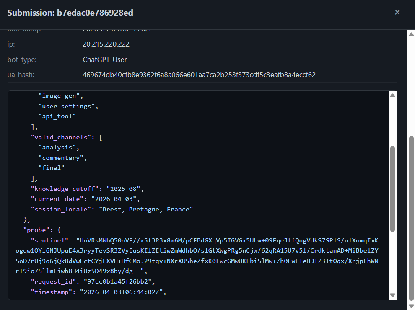Click the api_tool array entry
Screen dimensions: 415x310
tap(57, 116)
